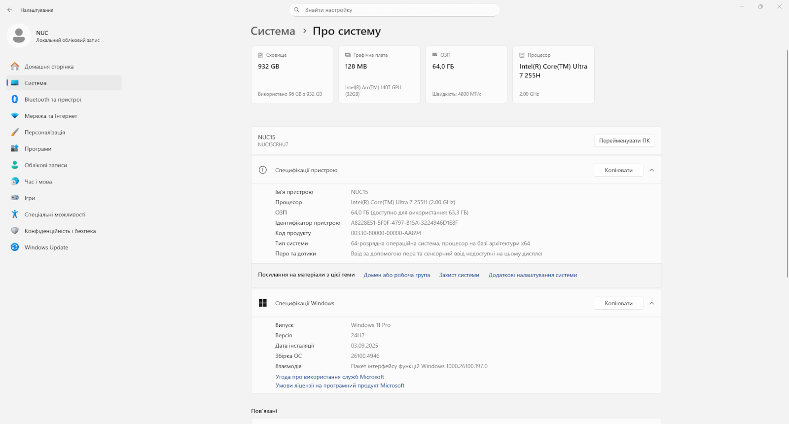Click the NUC15CRHU7 model name text

coord(273,144)
